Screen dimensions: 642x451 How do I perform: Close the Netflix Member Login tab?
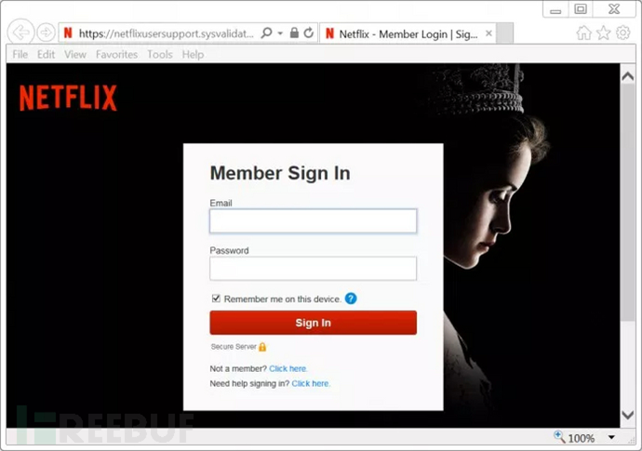click(488, 33)
